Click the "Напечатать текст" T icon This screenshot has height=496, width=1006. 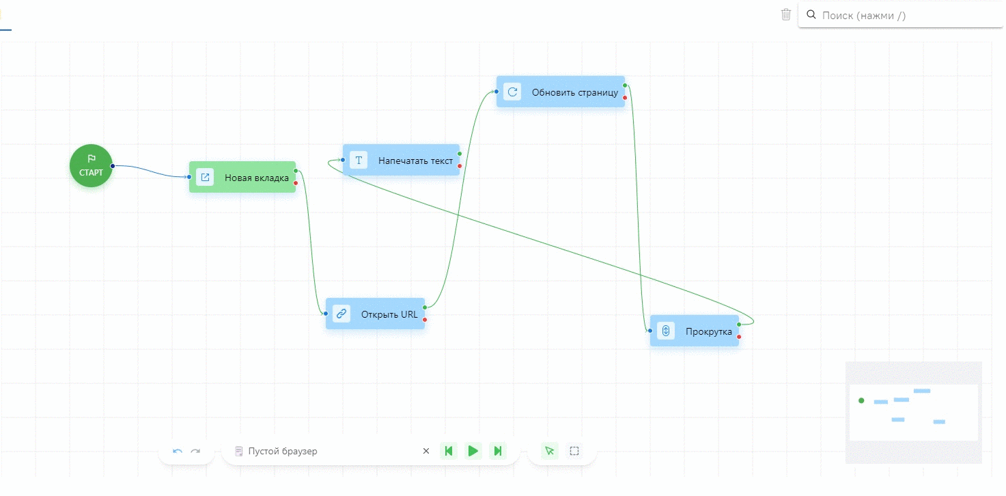point(359,161)
